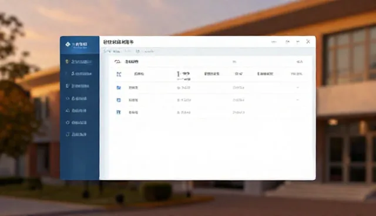Sort by the second column header in the table
The width and height of the screenshot is (376, 216).
pos(184,74)
